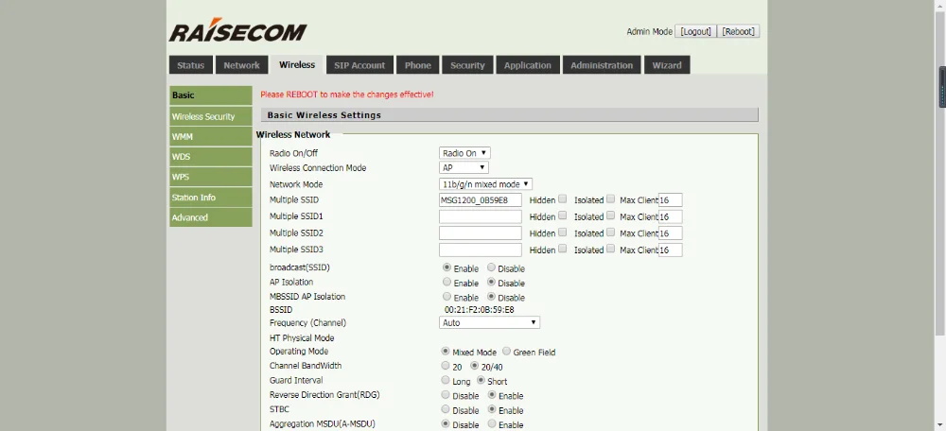Click Max Client field for Multiple SSID3
Image resolution: width=946 pixels, height=431 pixels.
point(671,250)
